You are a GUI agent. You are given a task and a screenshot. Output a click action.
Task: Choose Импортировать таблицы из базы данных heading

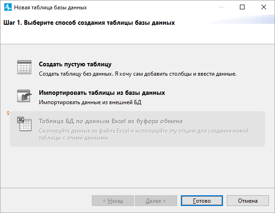pos(102,92)
